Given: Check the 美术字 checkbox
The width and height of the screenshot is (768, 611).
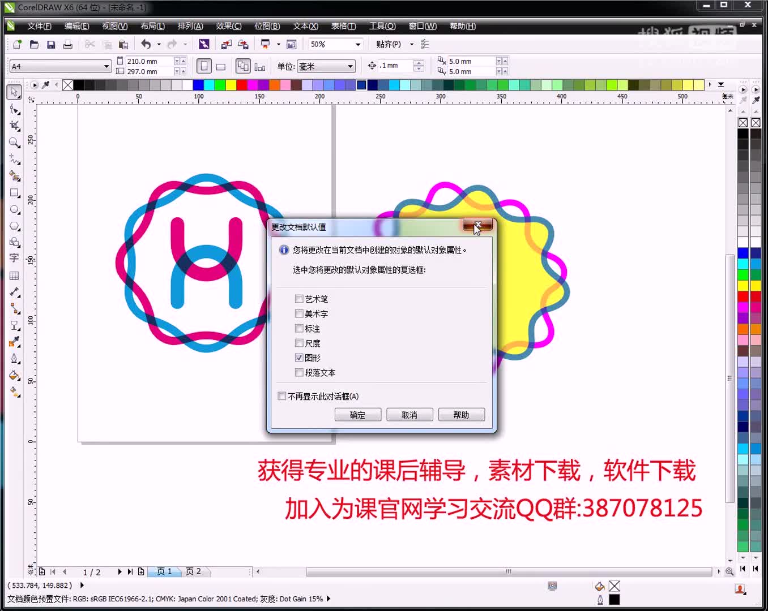Looking at the screenshot, I should coord(299,313).
